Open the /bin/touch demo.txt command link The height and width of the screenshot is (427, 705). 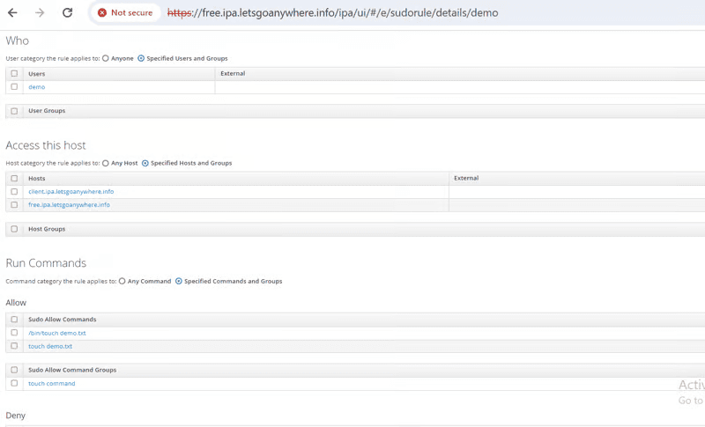56,333
